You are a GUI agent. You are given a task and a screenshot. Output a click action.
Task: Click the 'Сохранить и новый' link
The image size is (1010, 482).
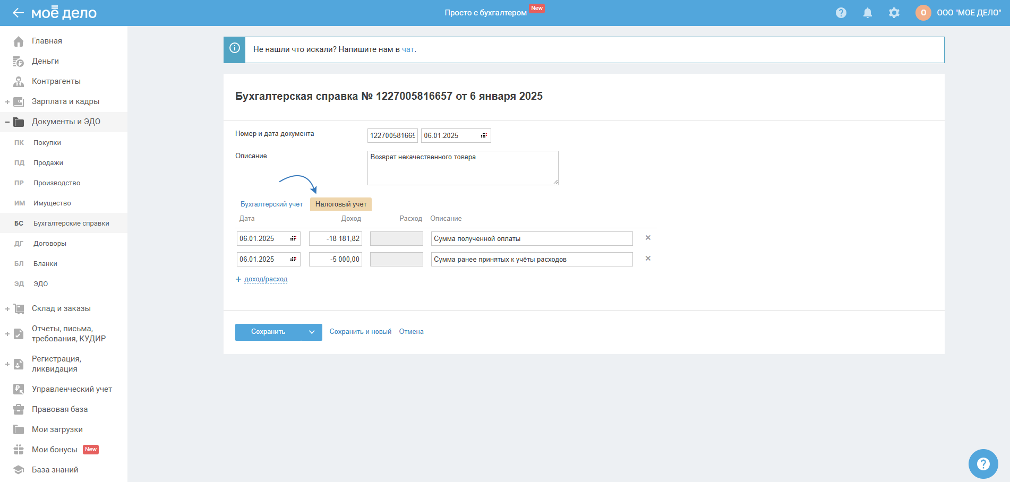pos(360,332)
